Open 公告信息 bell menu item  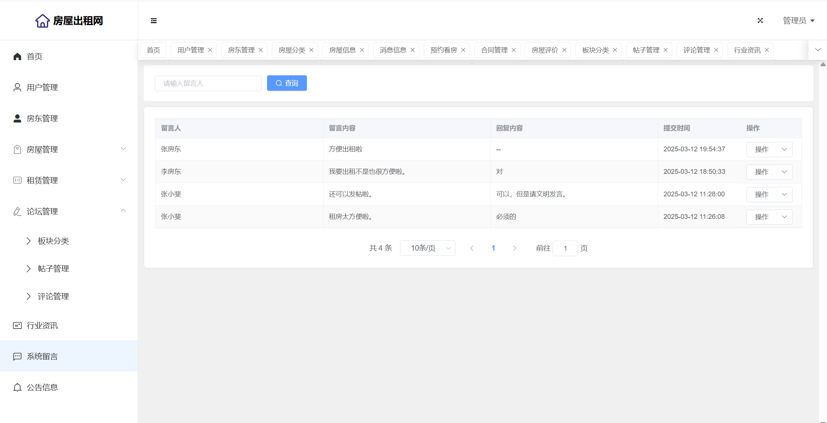[x=42, y=387]
